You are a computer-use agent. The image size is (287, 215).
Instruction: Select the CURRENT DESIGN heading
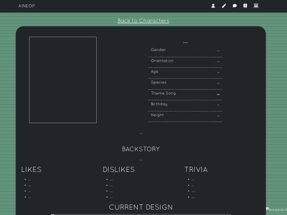click(x=141, y=207)
